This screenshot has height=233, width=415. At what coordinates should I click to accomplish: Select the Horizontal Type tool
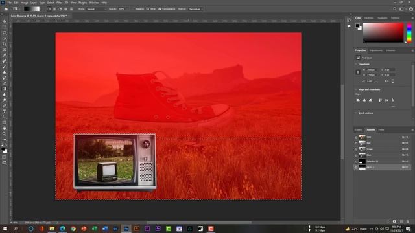[x=5, y=111]
